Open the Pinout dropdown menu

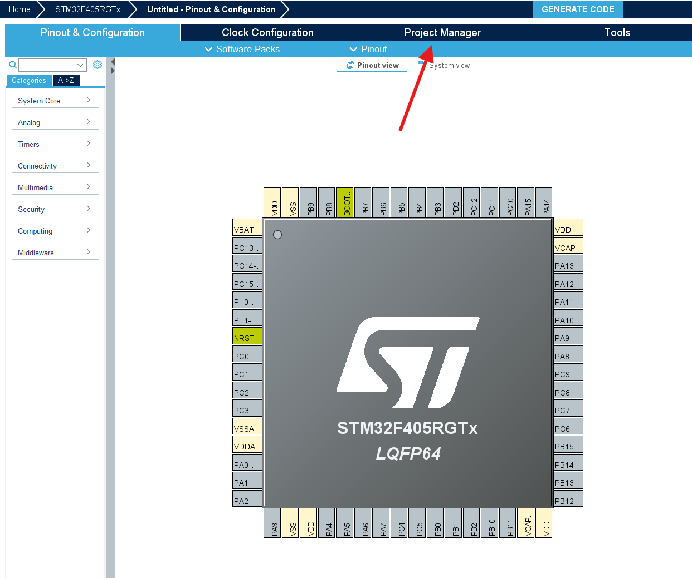[x=368, y=49]
